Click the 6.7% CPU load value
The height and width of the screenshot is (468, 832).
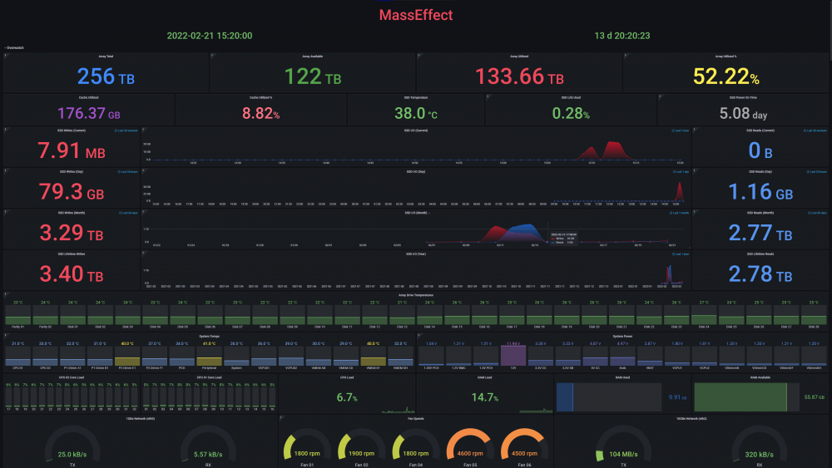(x=346, y=397)
